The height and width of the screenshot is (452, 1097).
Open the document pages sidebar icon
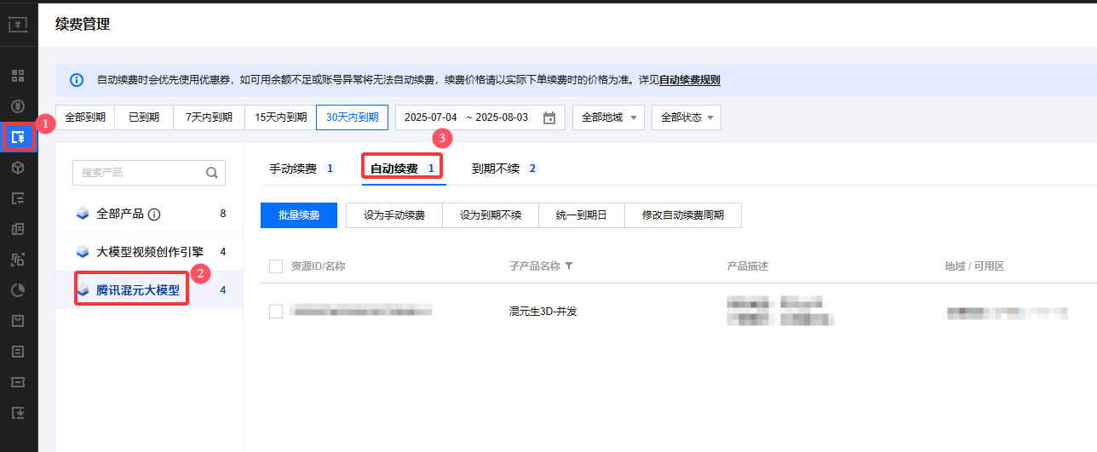point(18,229)
